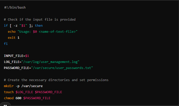The image size is (179, 106).
Task: Click the 'then' keyword
Action: [x=39, y=25]
